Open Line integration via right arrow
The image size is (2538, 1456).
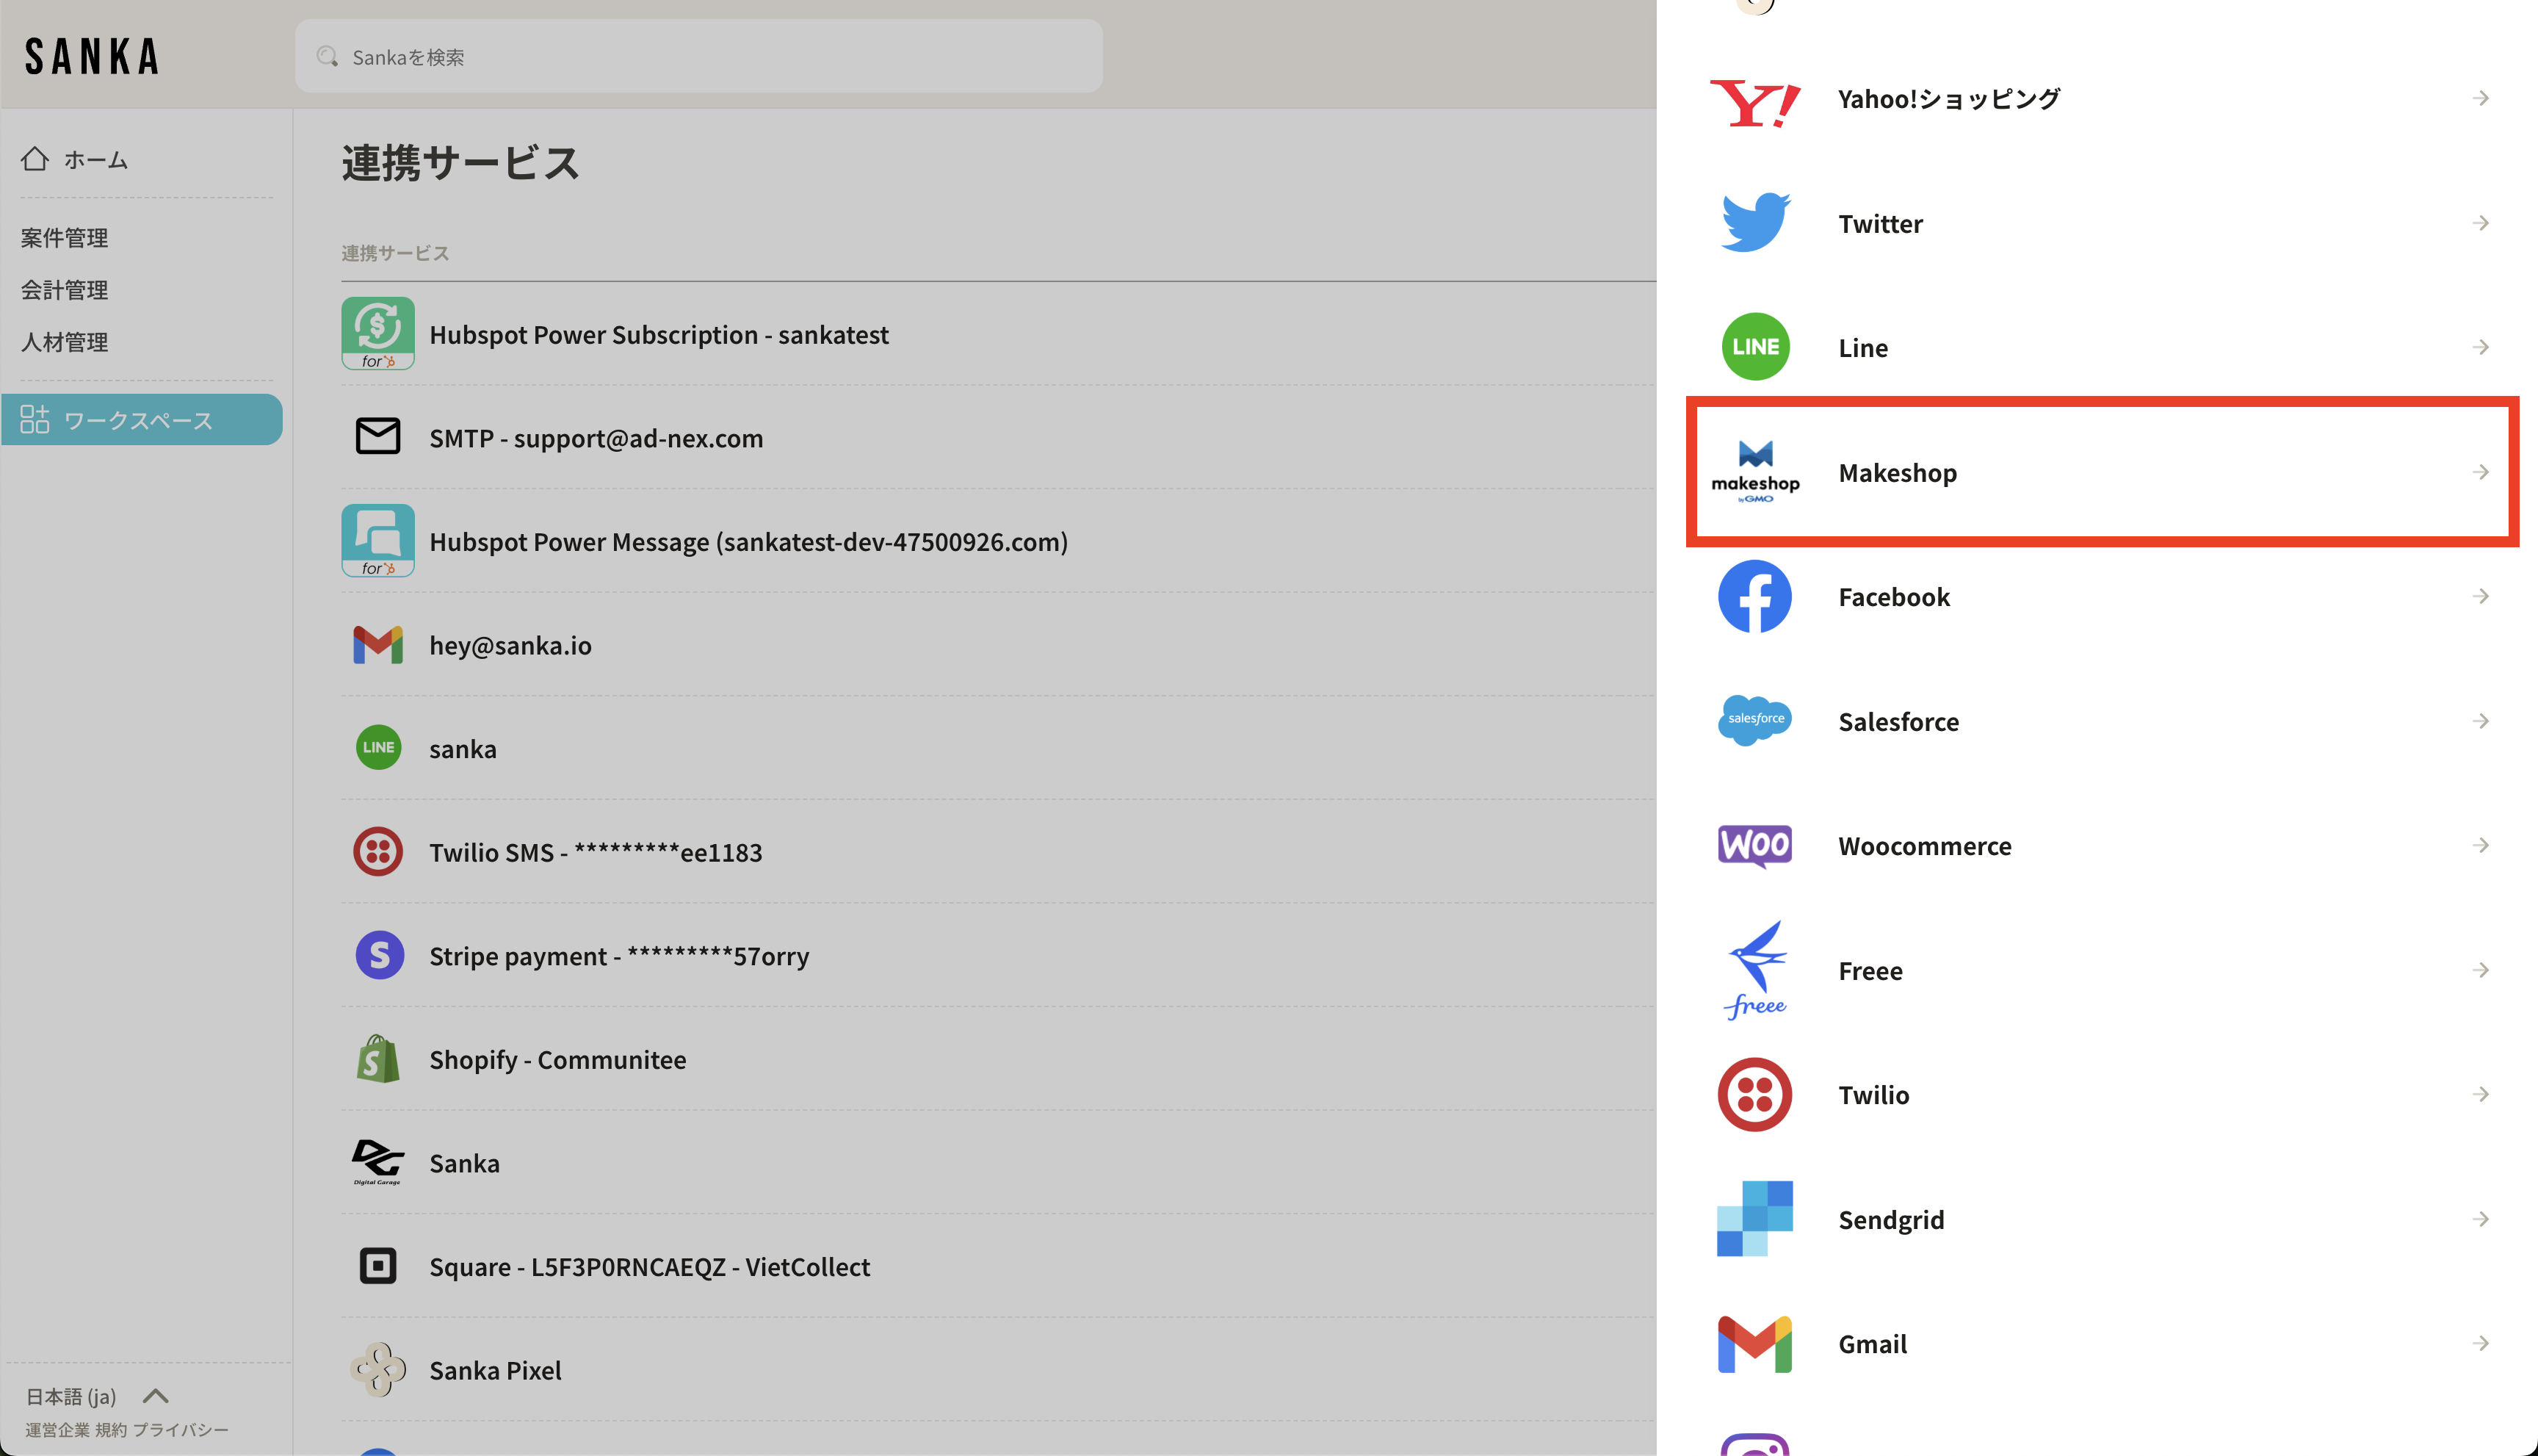[2480, 347]
